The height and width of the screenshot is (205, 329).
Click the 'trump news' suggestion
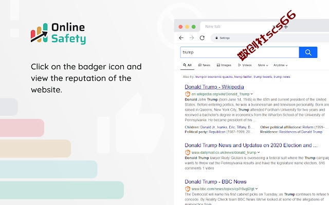pyautogui.click(x=282, y=77)
